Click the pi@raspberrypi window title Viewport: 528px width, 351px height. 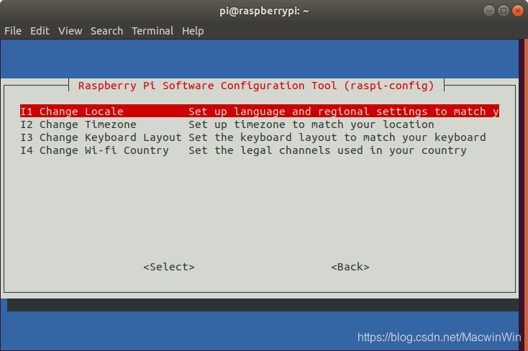point(264,11)
